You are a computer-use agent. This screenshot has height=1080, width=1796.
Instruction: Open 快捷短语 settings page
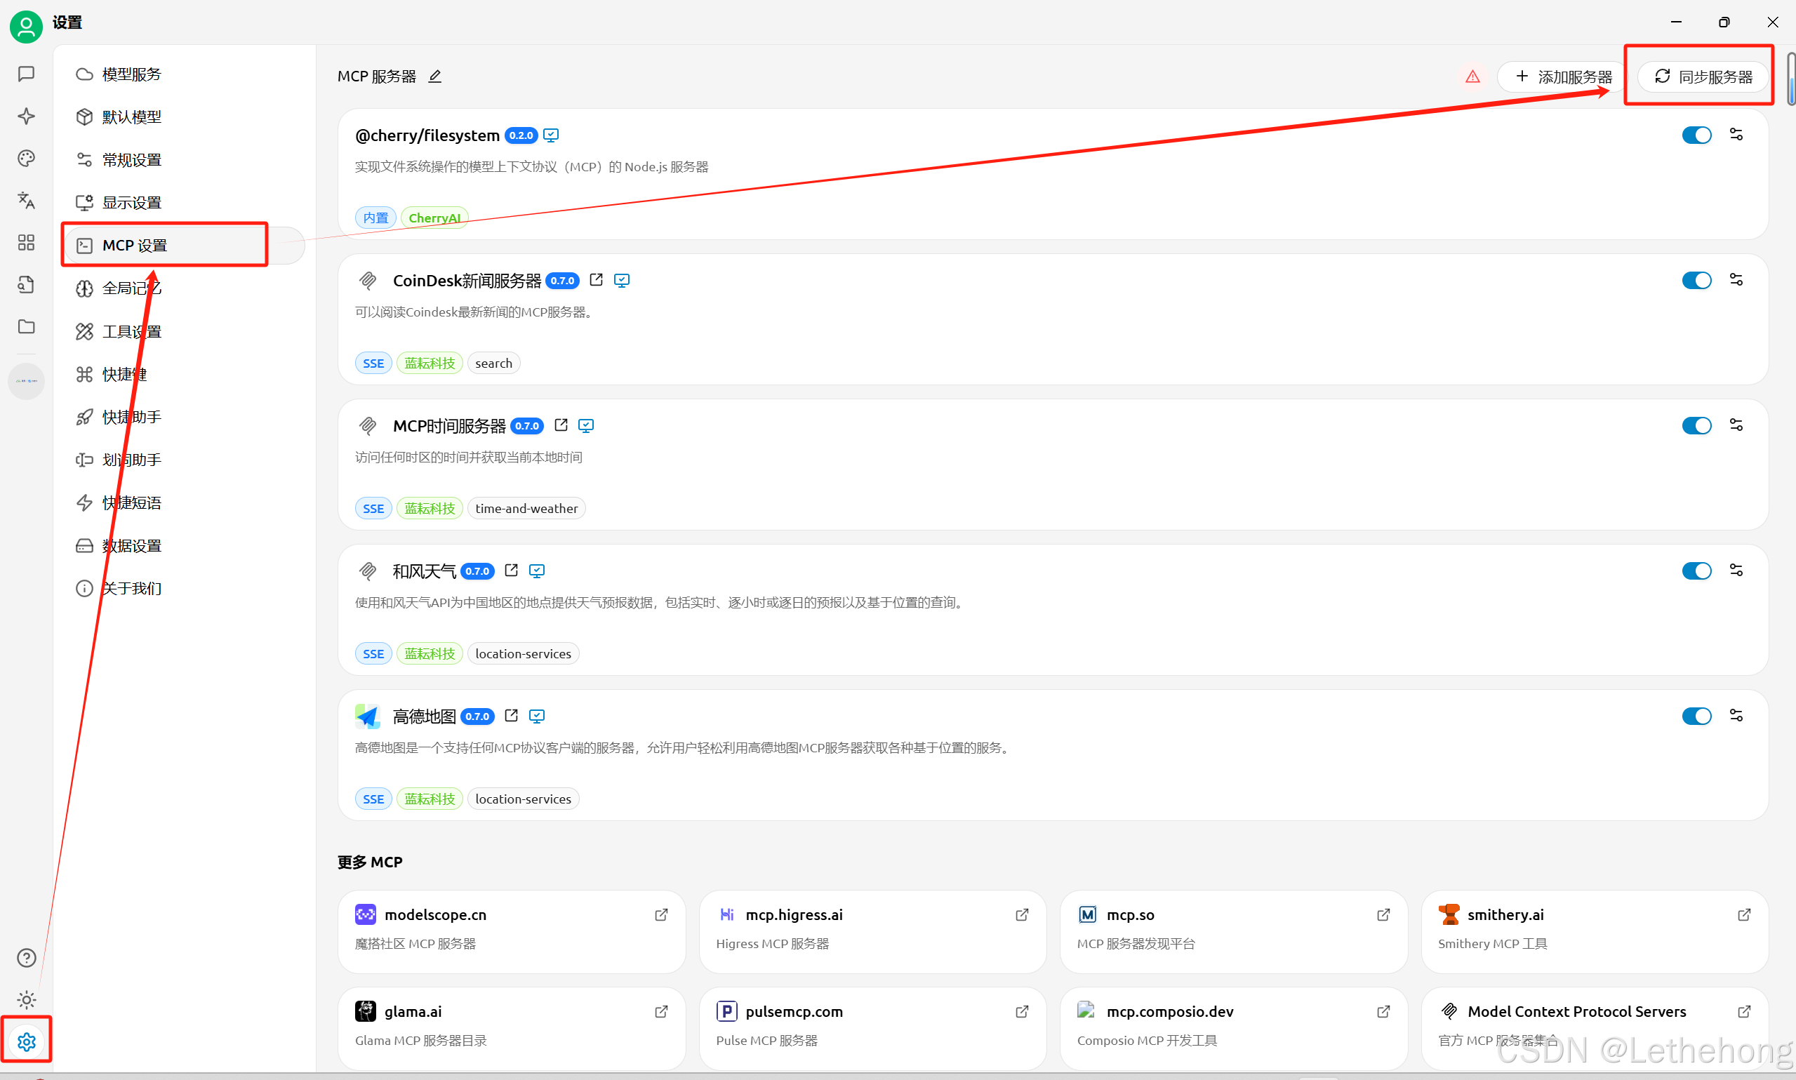184,503
